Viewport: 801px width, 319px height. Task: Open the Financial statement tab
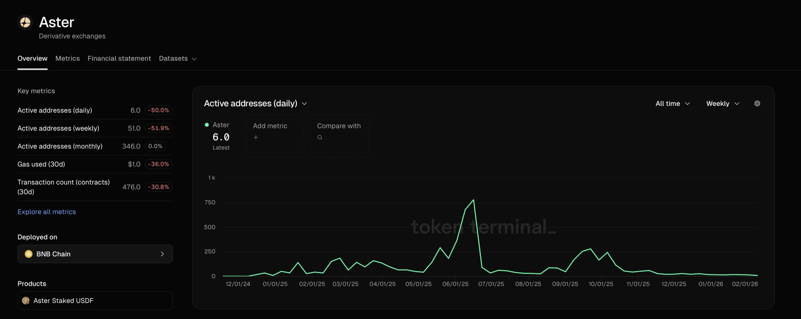tap(119, 58)
